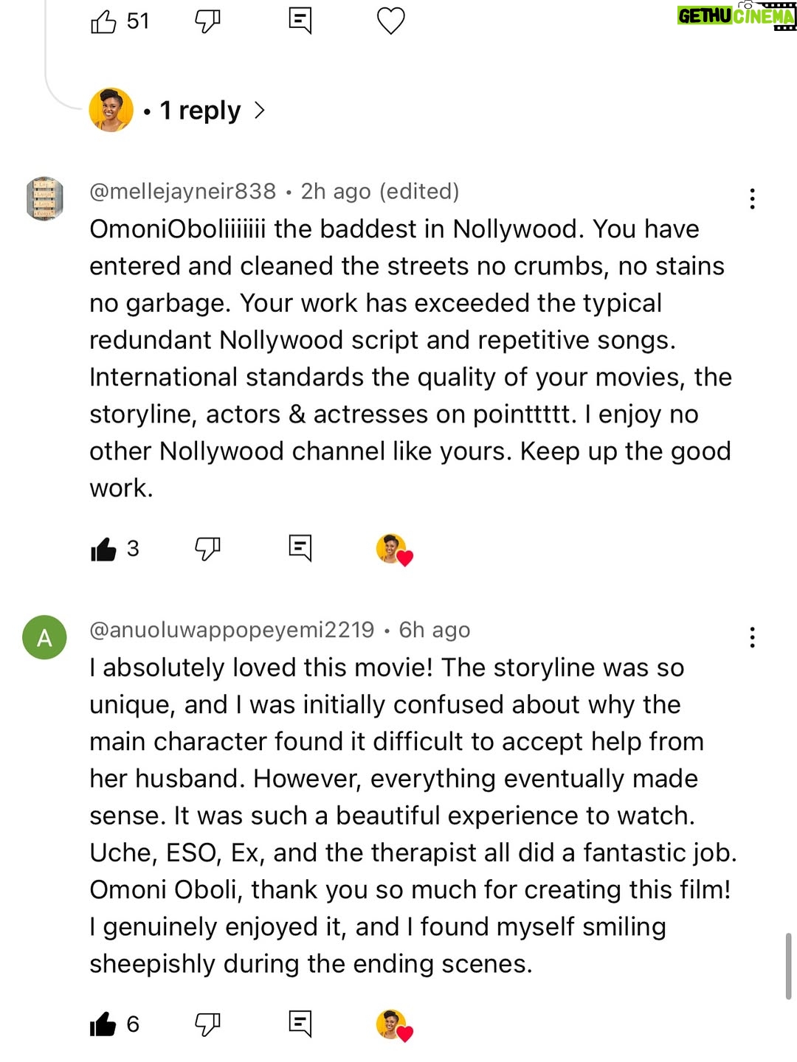Tap green A avatar of @anuoluwappopeyemi2219

click(x=44, y=637)
